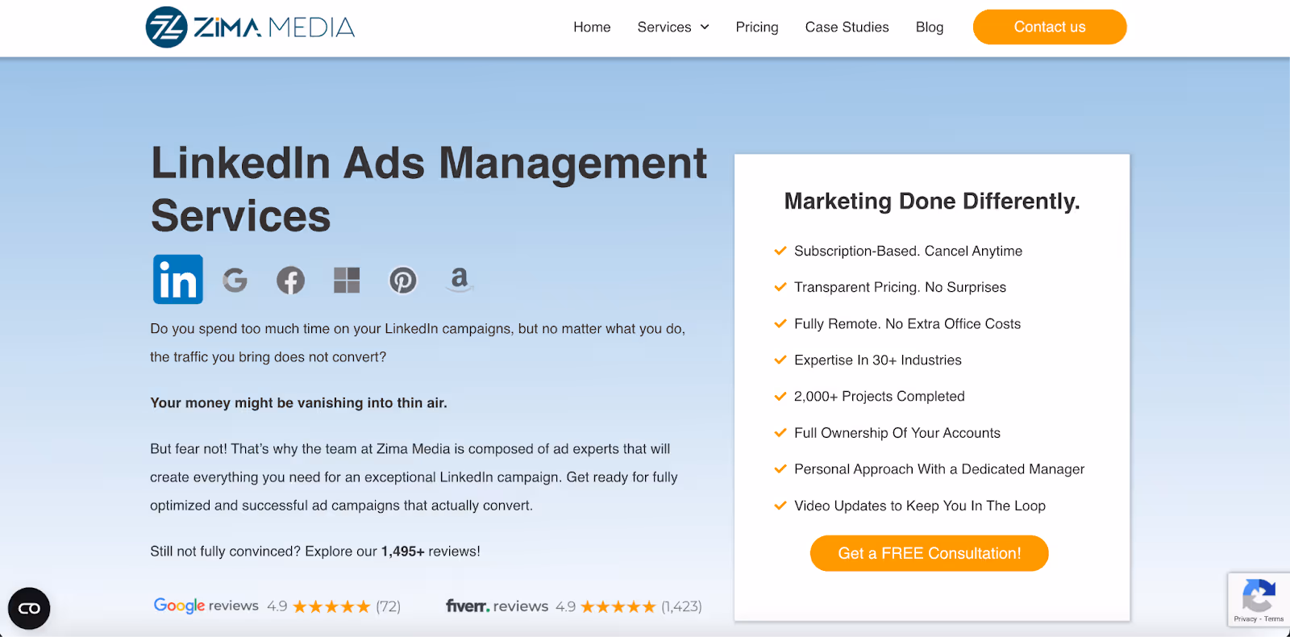Click Video Updates to Keep You In The Loop
This screenshot has height=637, width=1290.
coord(920,506)
